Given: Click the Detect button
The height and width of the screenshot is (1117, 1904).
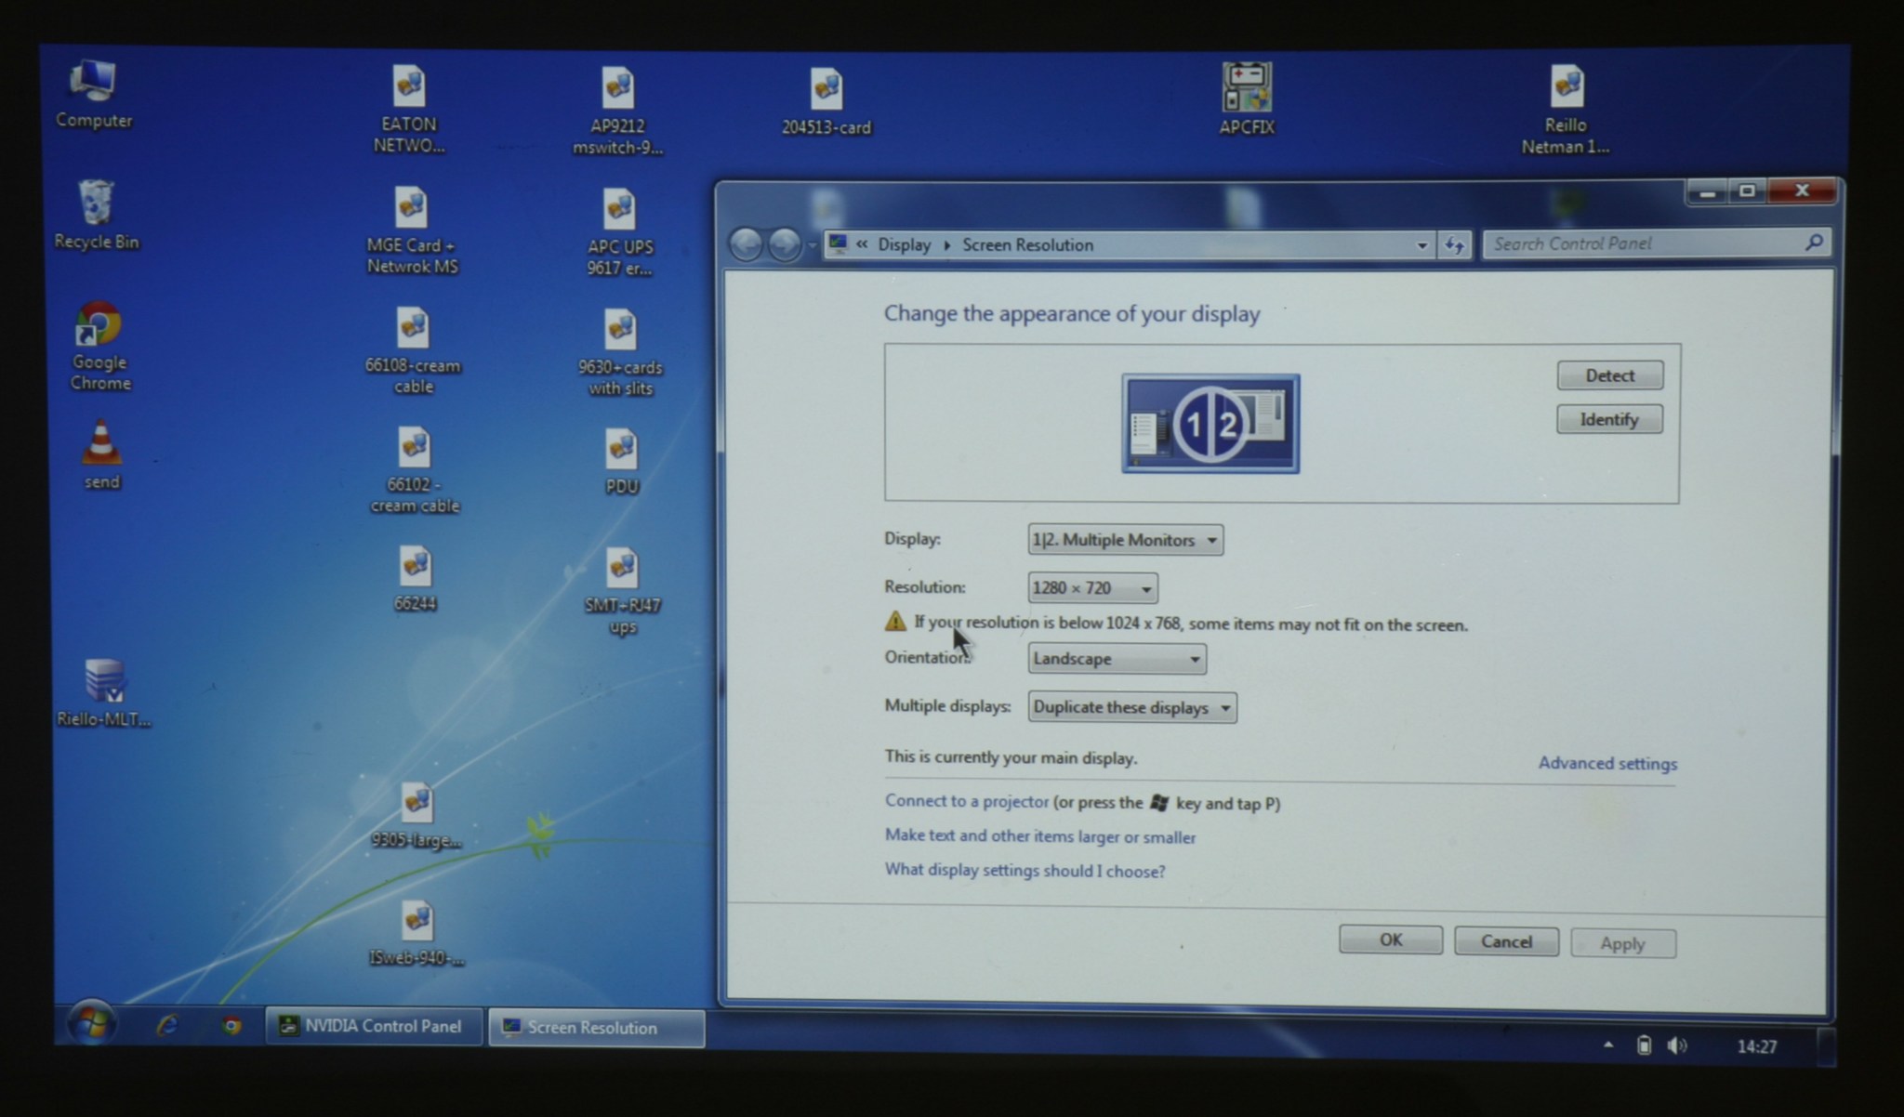Looking at the screenshot, I should [x=1609, y=375].
